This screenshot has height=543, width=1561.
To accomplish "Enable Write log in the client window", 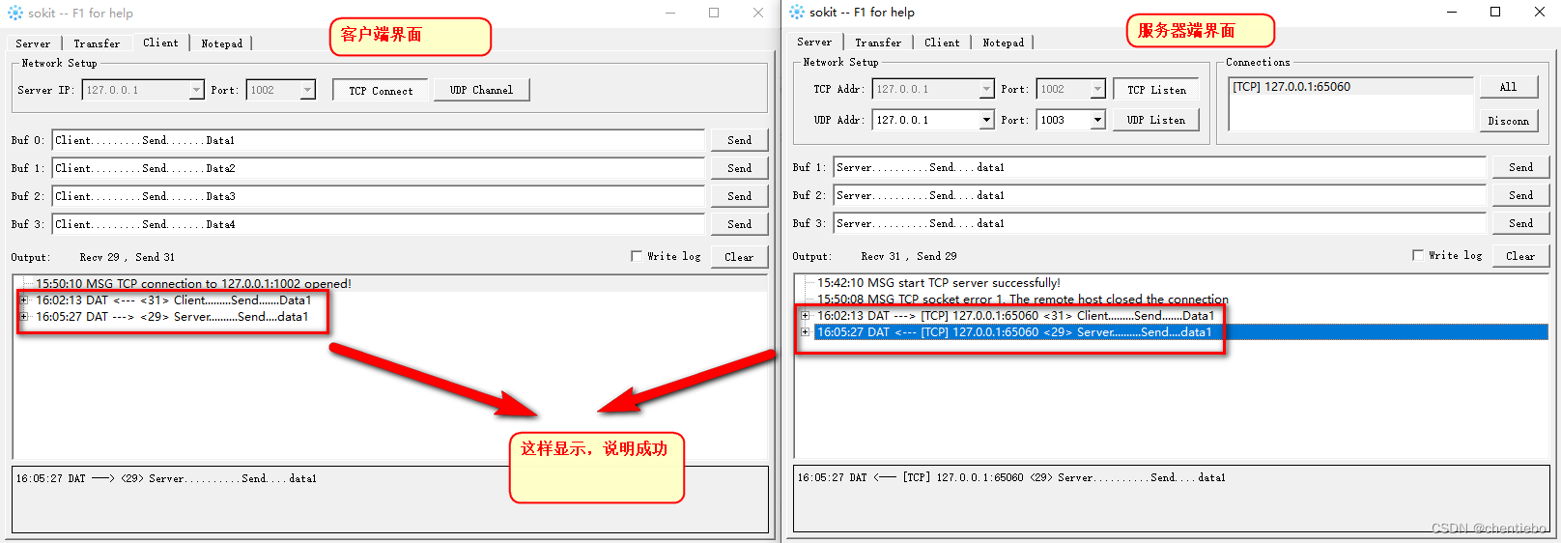I will pyautogui.click(x=637, y=256).
